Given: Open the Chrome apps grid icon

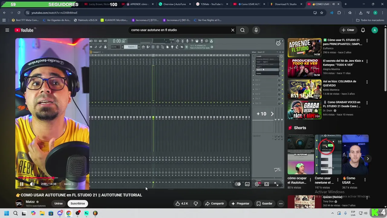Looking at the screenshot, I should pos(4,20).
